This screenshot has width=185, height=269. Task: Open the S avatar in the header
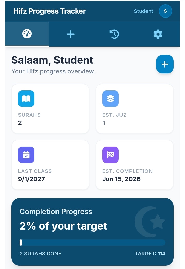click(x=165, y=11)
